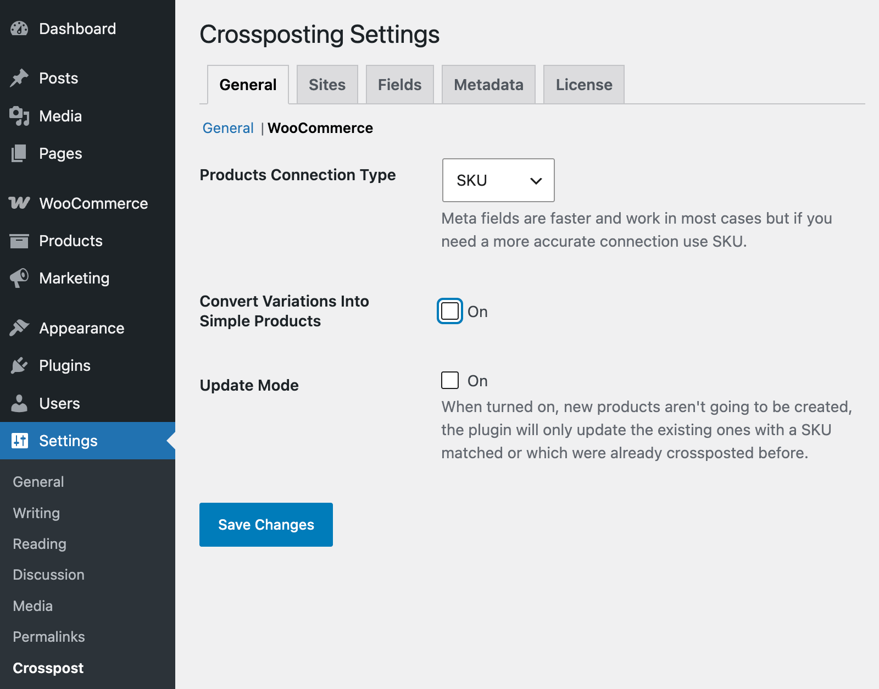Viewport: 879px width, 689px height.
Task: Open Products sidebar menu
Action: [x=87, y=241]
